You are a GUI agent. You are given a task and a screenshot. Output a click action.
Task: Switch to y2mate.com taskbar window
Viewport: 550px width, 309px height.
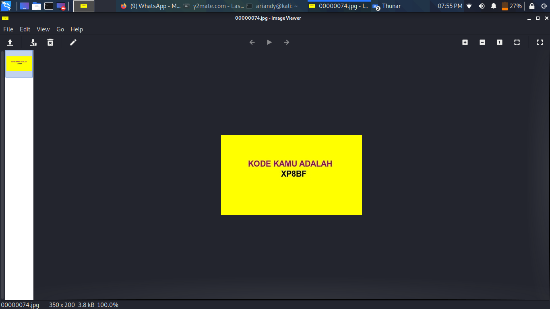click(213, 6)
